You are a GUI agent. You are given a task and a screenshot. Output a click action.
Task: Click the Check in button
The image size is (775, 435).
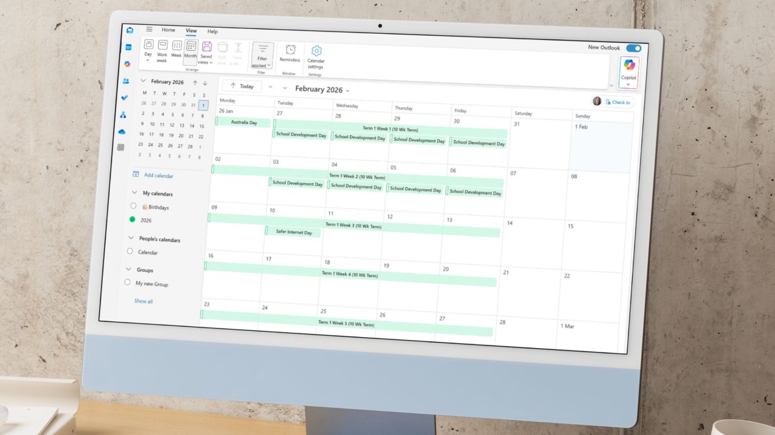point(618,102)
